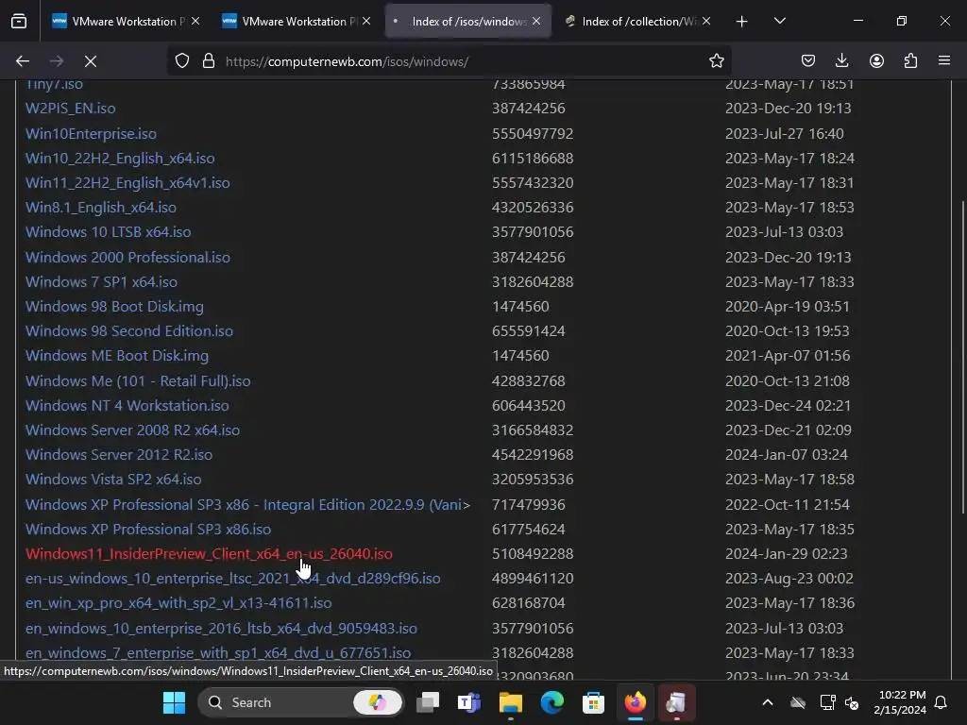Download Win10_22H2_English_x64.iso

coord(120,159)
